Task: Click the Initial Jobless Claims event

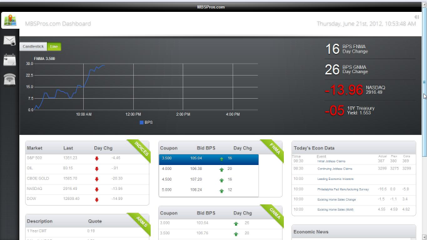Action: tap(331, 161)
